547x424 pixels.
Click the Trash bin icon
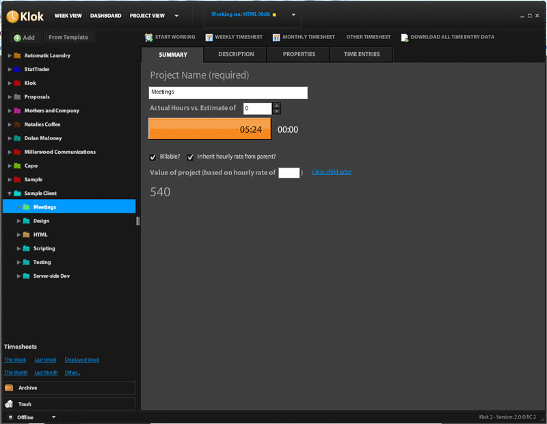(9, 403)
